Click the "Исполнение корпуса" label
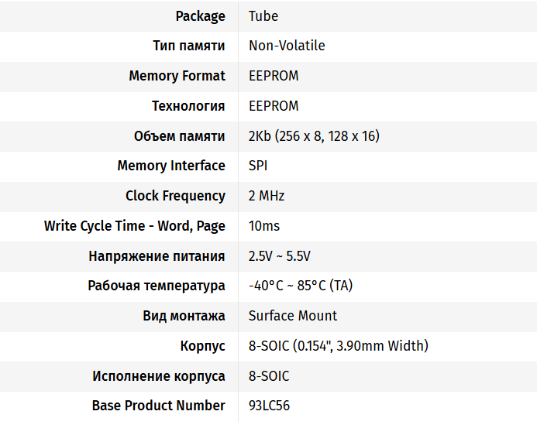Viewport: 537px width, 425px height. coord(159,376)
